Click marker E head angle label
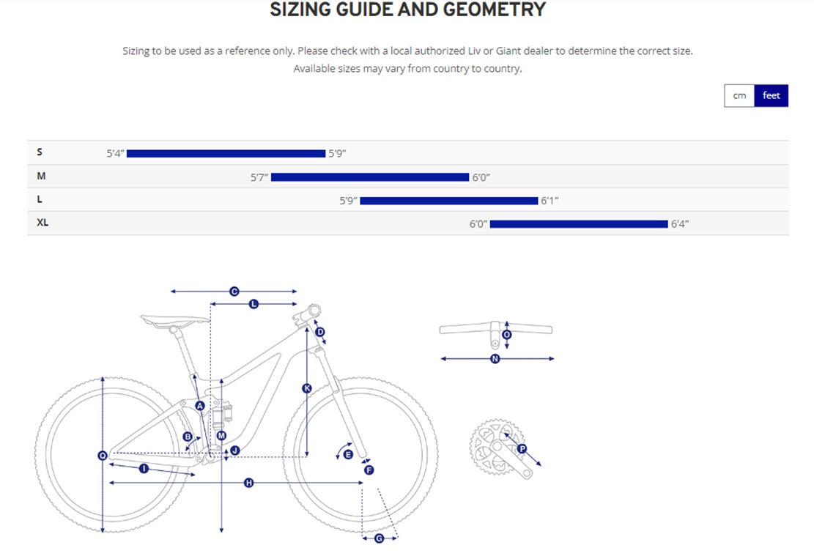The image size is (814, 556). coord(348,454)
